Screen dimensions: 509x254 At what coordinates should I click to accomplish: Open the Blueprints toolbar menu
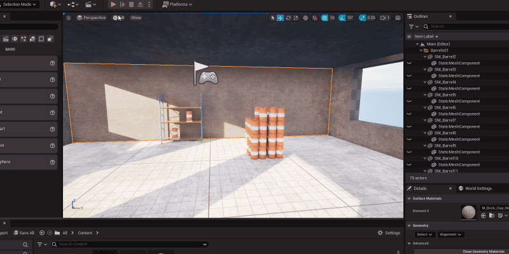73,4
